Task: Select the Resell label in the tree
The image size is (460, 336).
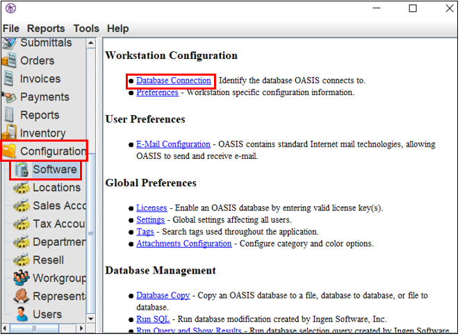Action: (48, 260)
